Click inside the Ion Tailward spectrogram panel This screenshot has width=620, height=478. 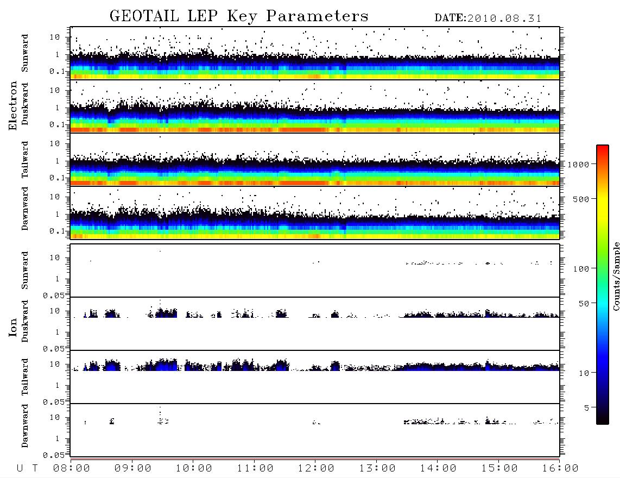315,377
